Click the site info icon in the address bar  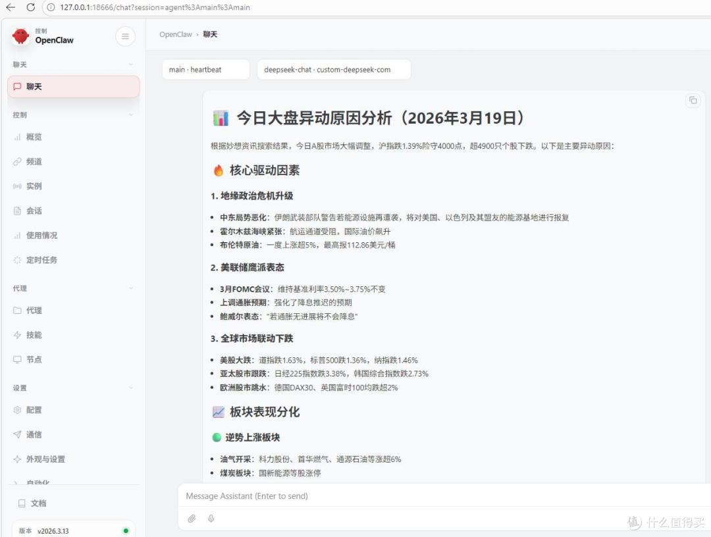click(x=51, y=7)
